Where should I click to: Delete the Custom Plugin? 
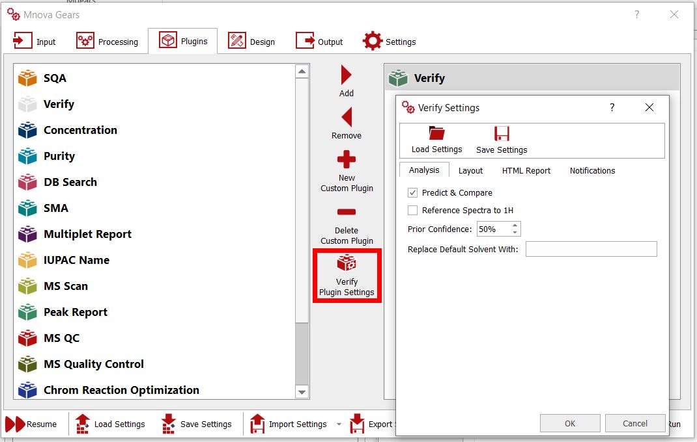(x=347, y=226)
